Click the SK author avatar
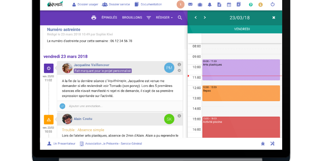The width and height of the screenshot is (322, 161). pos(169,119)
